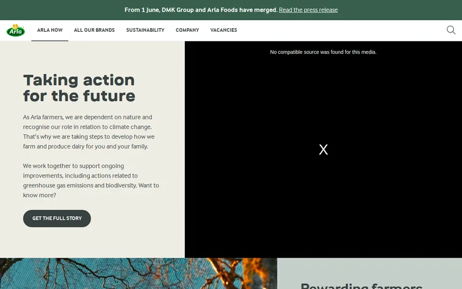Image resolution: width=462 pixels, height=289 pixels.
Task: Open the search magnifier icon
Action: tap(451, 30)
